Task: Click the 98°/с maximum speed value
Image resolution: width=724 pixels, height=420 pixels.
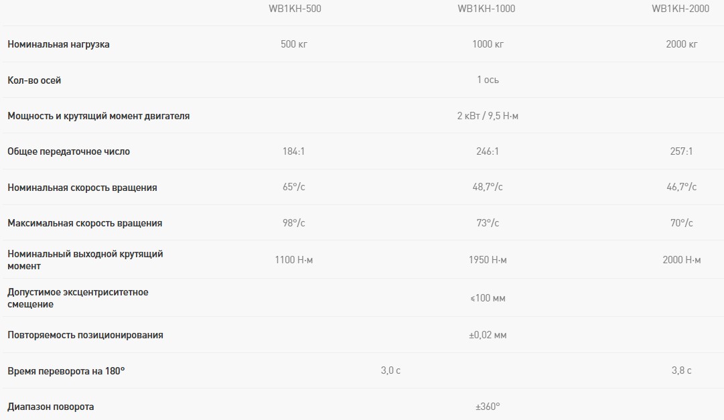Action: [294, 223]
